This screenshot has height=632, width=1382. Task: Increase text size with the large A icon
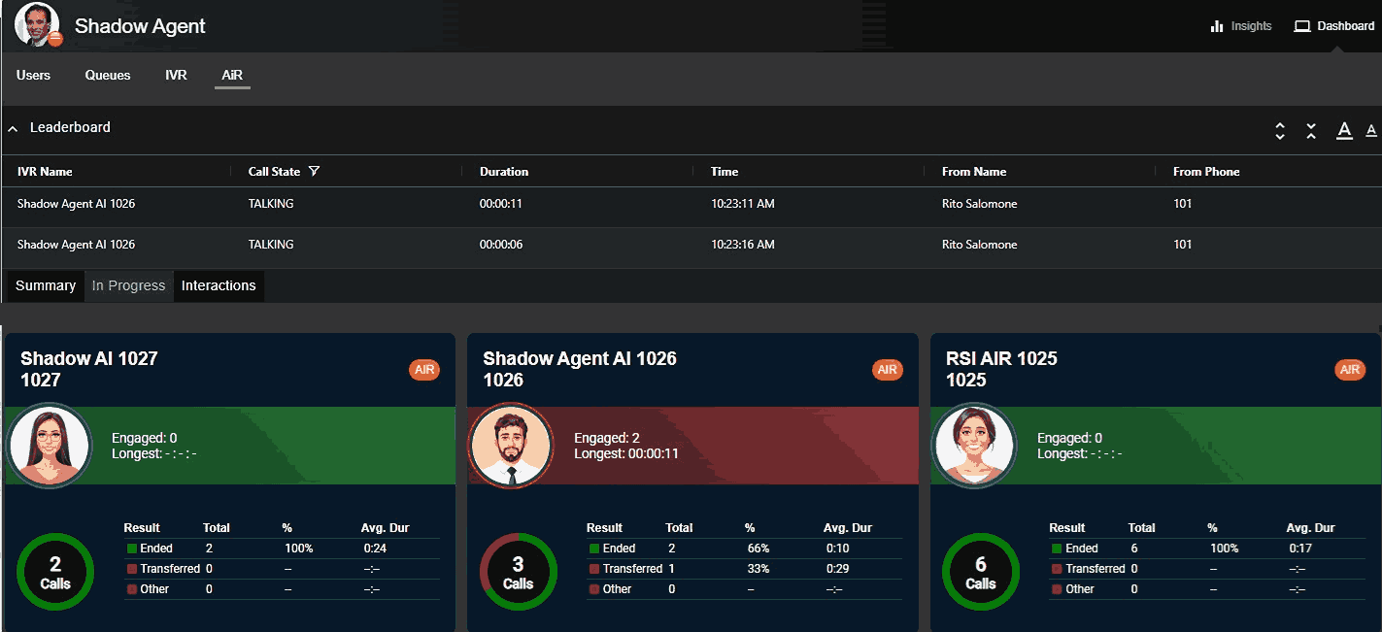coord(1344,130)
